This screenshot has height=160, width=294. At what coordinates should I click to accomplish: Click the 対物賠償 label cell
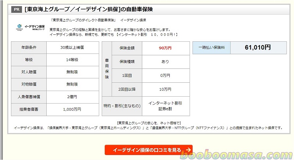coord(29,84)
